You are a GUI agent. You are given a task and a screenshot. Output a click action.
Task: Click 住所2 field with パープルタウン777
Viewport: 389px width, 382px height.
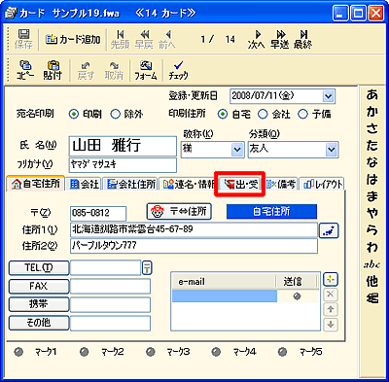pos(194,246)
